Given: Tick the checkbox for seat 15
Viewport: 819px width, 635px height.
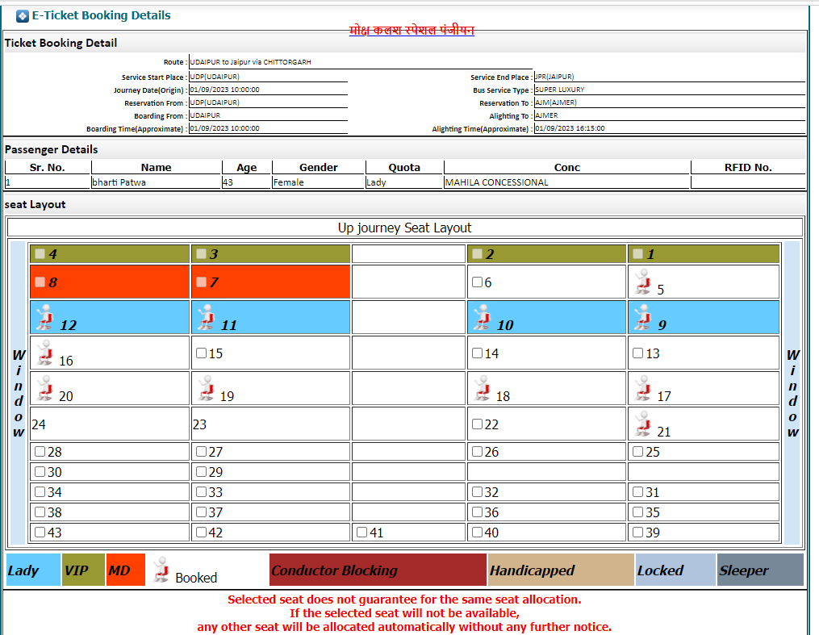Looking at the screenshot, I should click(201, 353).
